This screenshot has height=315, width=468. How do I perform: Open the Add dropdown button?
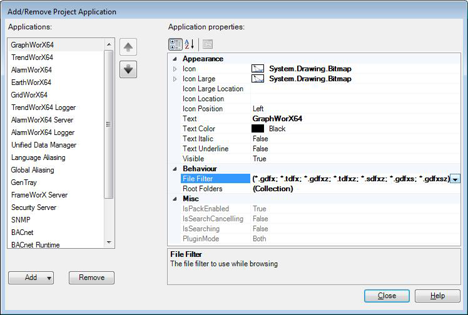pyautogui.click(x=31, y=277)
